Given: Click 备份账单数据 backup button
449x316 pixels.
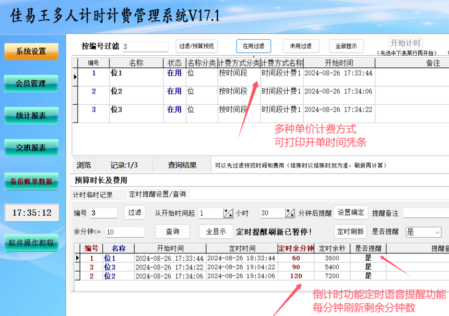Looking at the screenshot, I should point(31,181).
